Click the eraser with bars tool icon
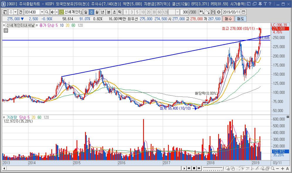 (263, 169)
